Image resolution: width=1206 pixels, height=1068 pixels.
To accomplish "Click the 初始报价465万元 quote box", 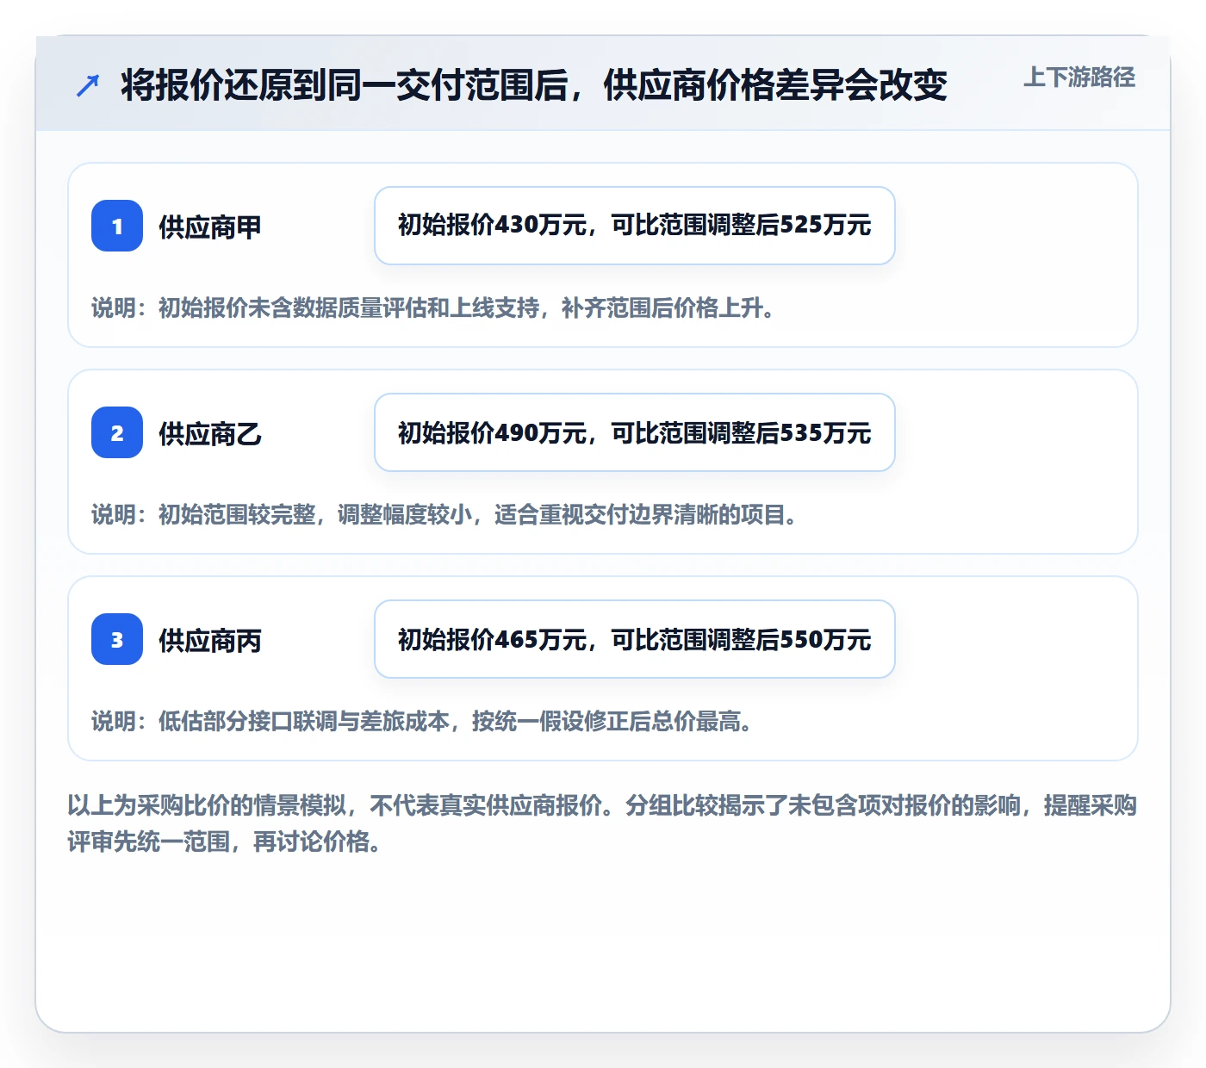I will click(x=635, y=639).
